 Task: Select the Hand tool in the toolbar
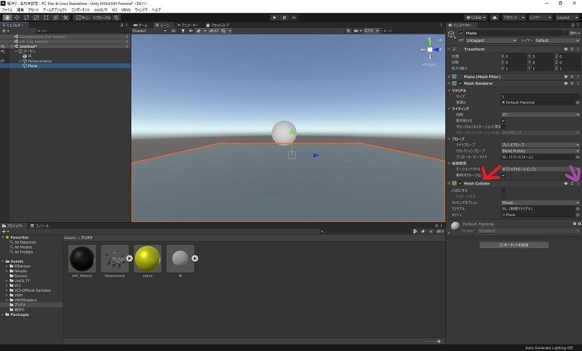tap(7, 18)
